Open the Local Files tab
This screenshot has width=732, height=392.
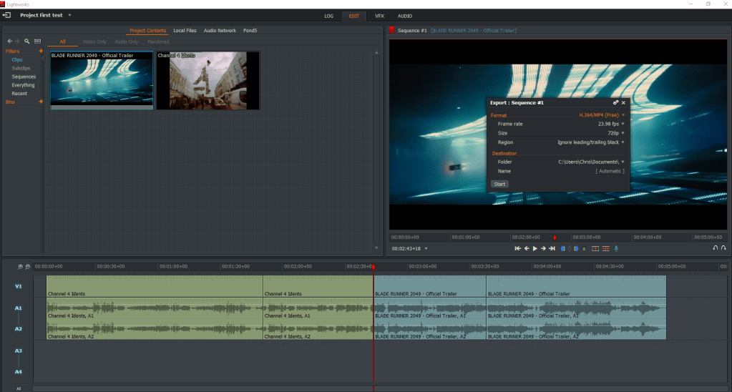[x=185, y=31]
